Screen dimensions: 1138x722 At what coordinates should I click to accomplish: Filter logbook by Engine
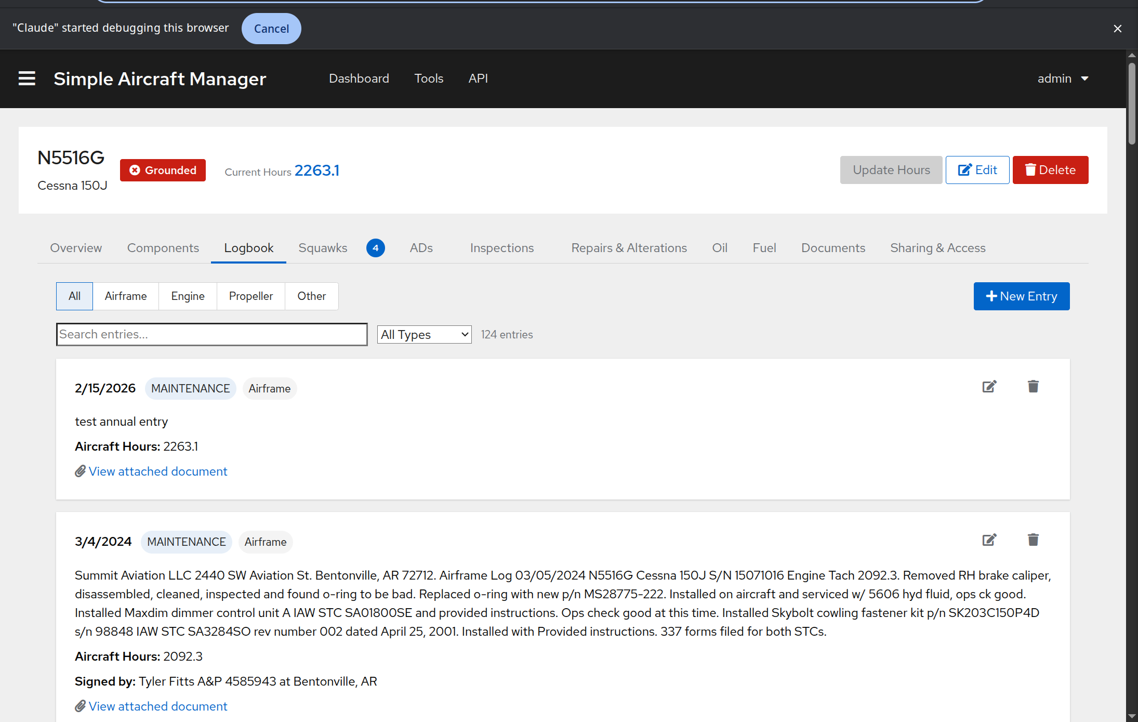click(188, 296)
